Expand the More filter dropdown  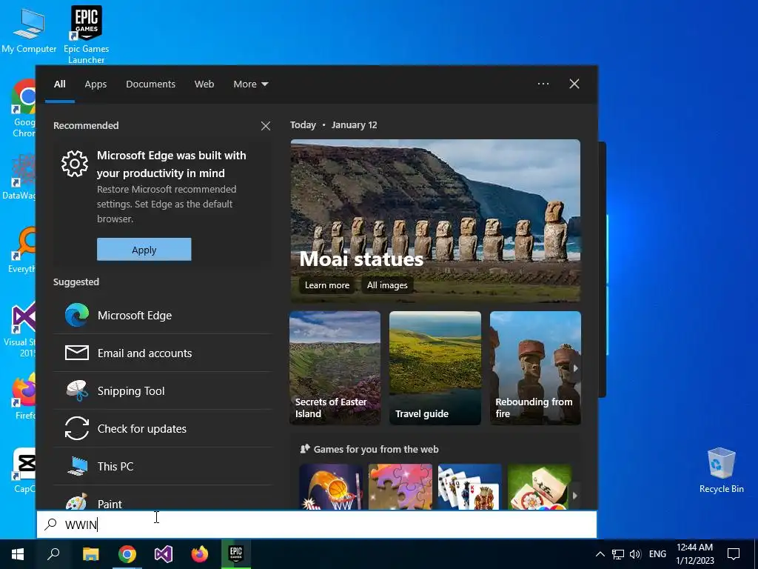pyautogui.click(x=250, y=84)
